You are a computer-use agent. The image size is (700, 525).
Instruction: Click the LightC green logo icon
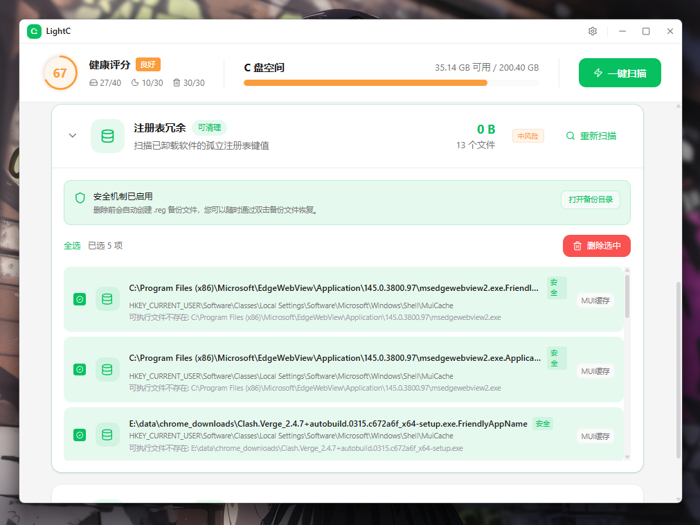pos(34,31)
